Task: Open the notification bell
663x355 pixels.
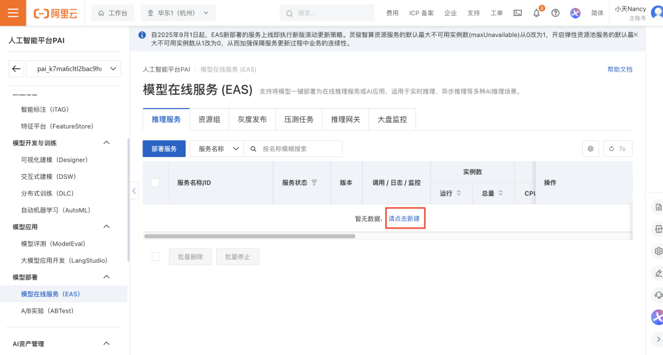Action: coord(536,13)
